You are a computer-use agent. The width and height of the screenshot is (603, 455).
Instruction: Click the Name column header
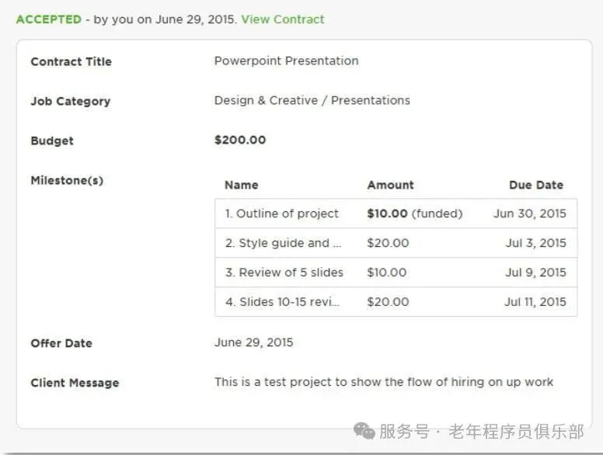(241, 185)
